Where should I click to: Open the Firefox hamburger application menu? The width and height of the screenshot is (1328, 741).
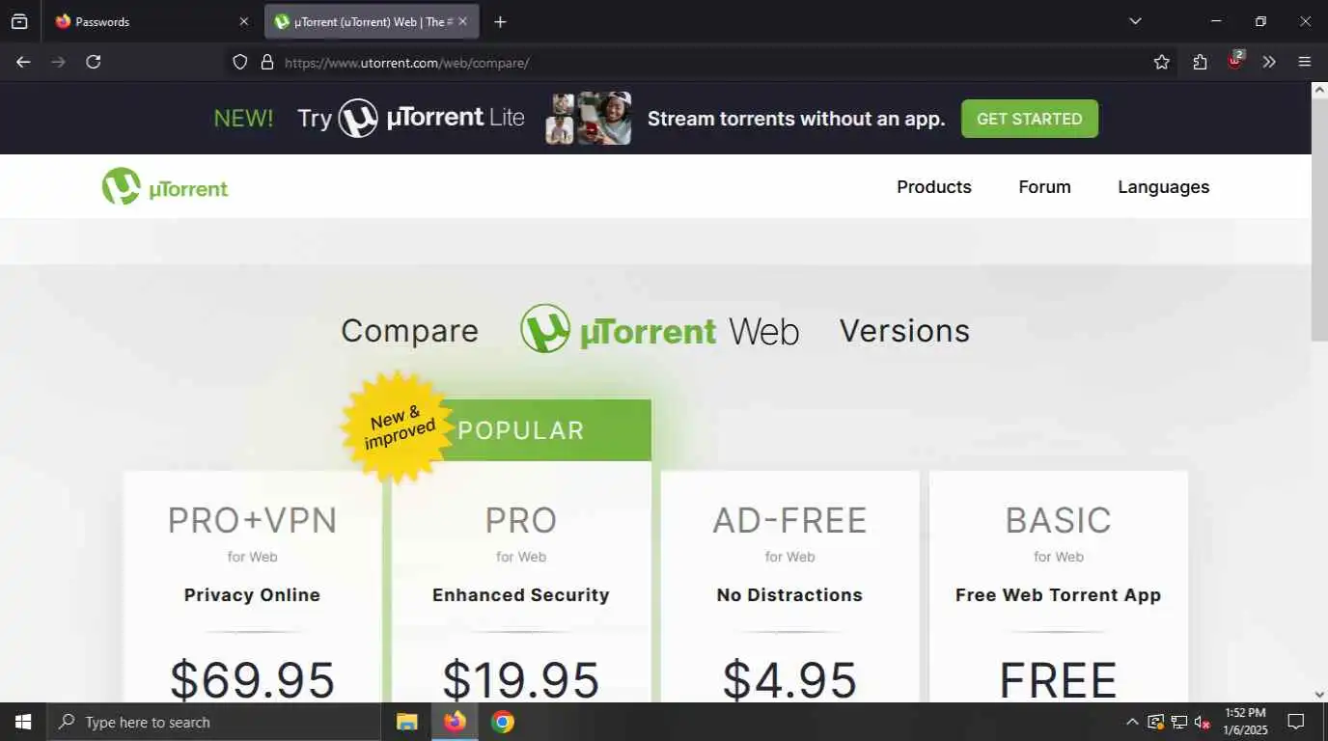(x=1305, y=62)
